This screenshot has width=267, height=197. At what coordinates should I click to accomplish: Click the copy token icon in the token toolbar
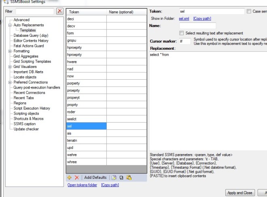121,178
